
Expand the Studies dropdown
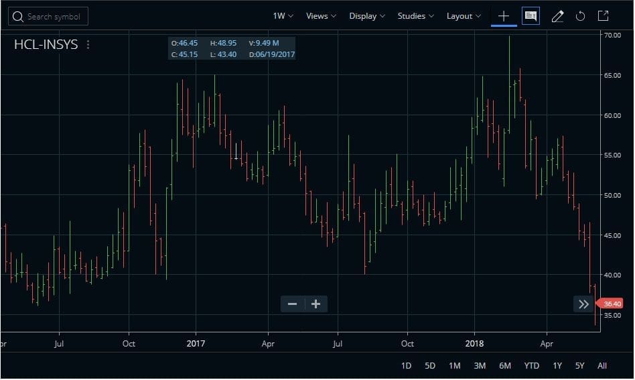coord(415,16)
